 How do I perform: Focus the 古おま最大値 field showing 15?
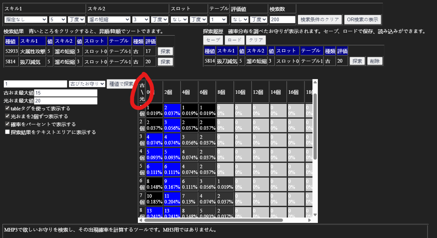[66, 93]
